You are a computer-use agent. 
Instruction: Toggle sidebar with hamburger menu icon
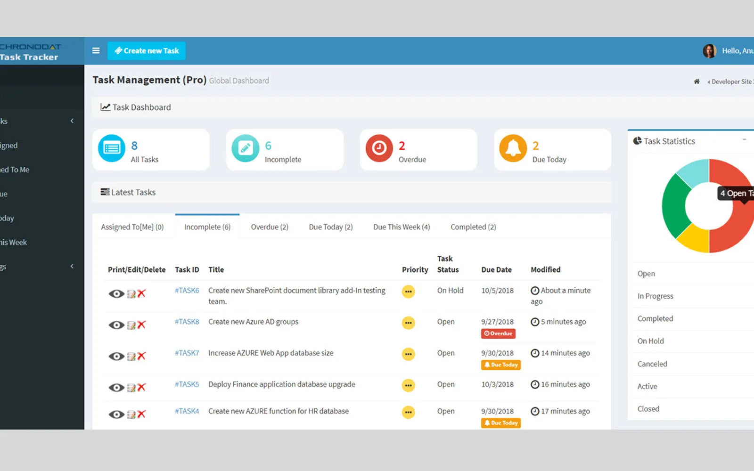click(96, 51)
